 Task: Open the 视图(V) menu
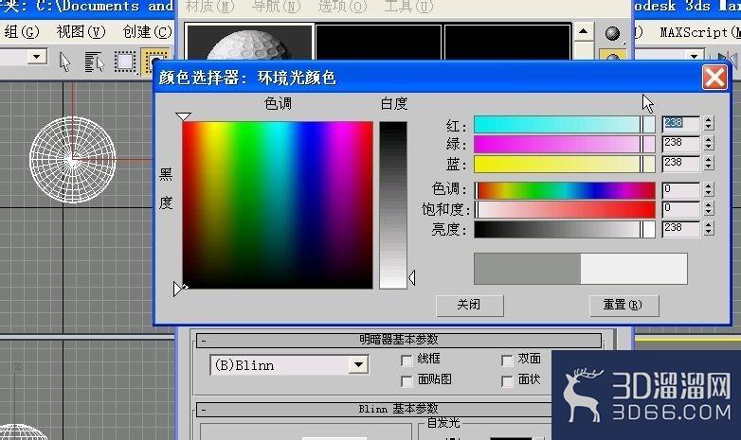pos(81,32)
